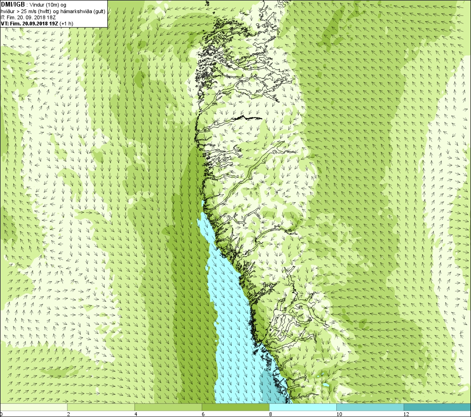This screenshot has width=471, height=417.
Task: Click the valid time 'VT: Fim. 20.09.2018 19Z'
Action: [30, 24]
